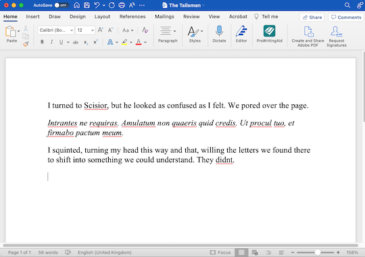Print the document with the printer icon
Screen dimensions: 365x257
pos(122,5)
